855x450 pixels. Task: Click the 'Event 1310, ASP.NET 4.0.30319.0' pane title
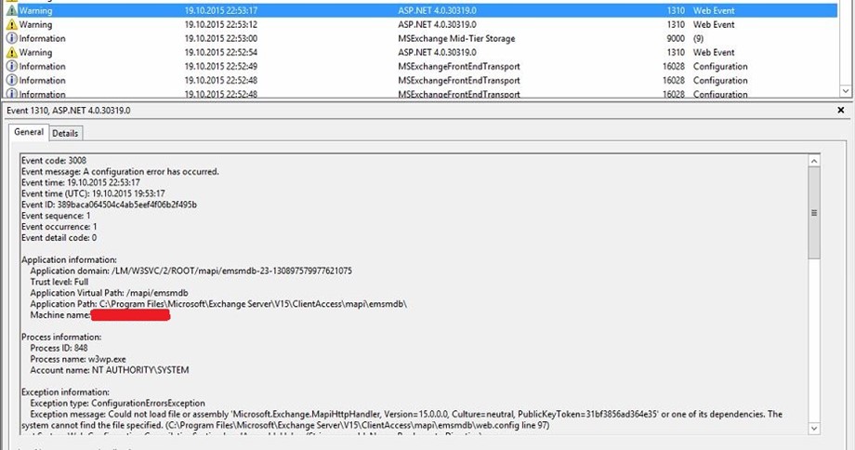69,111
